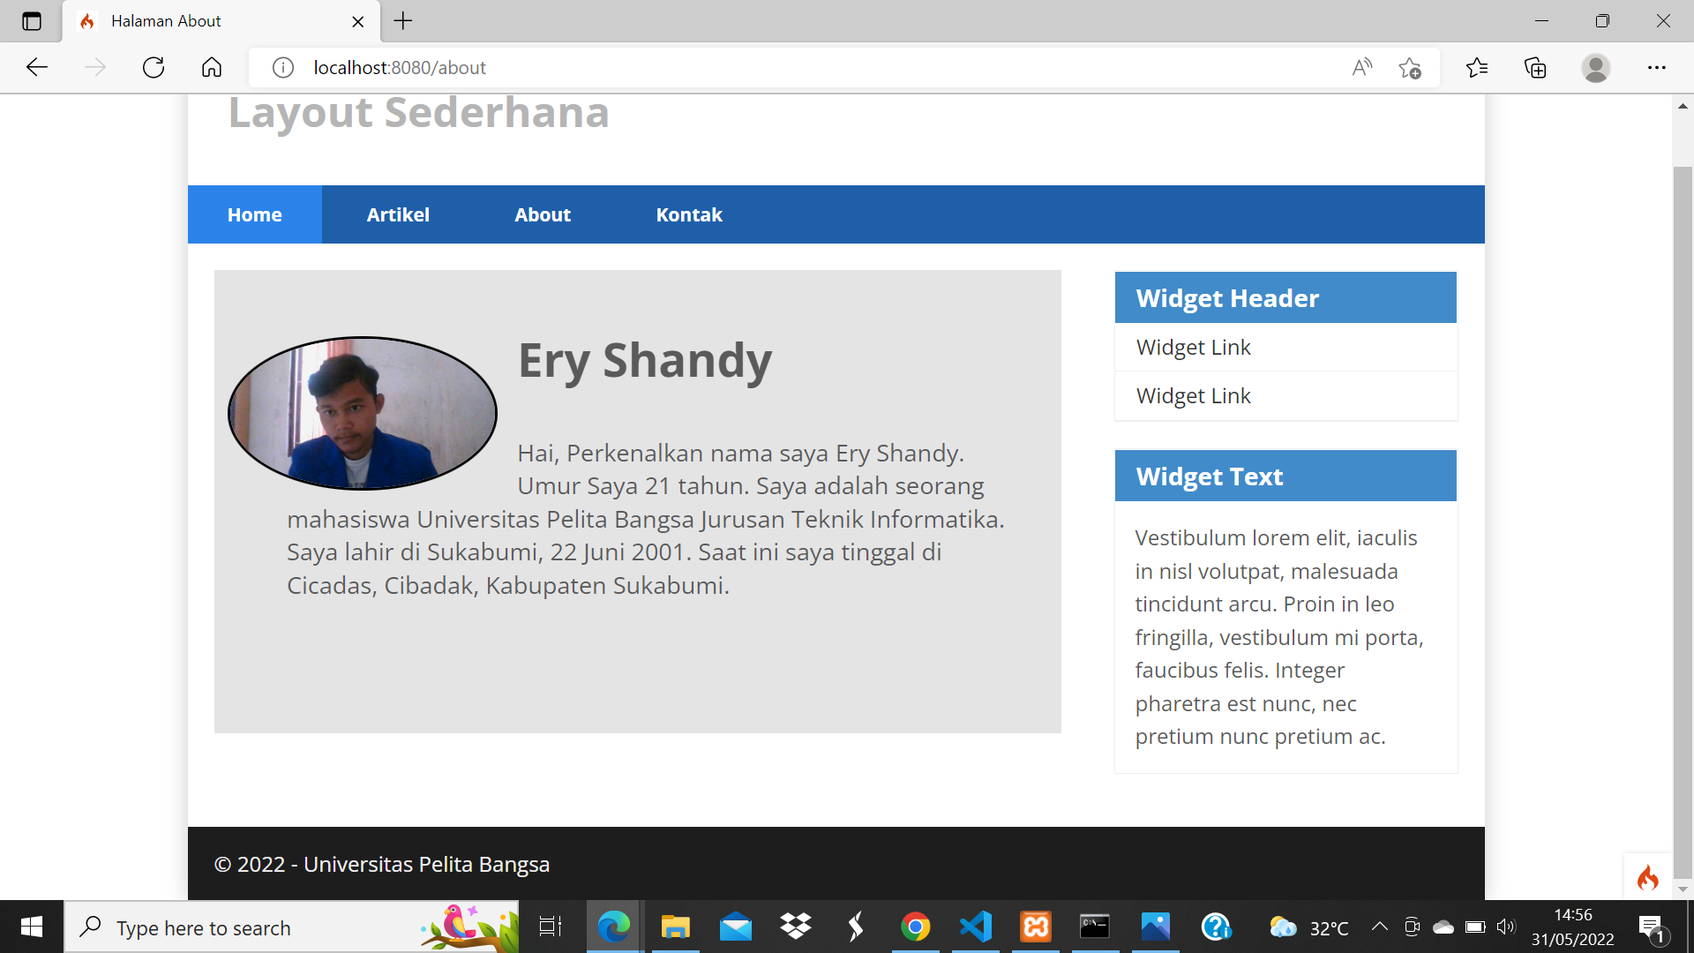Viewport: 1694px width, 953px height.
Task: Open the site information icon in address bar
Action: tap(282, 67)
